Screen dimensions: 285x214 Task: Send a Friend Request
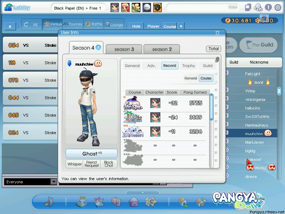pyautogui.click(x=92, y=164)
